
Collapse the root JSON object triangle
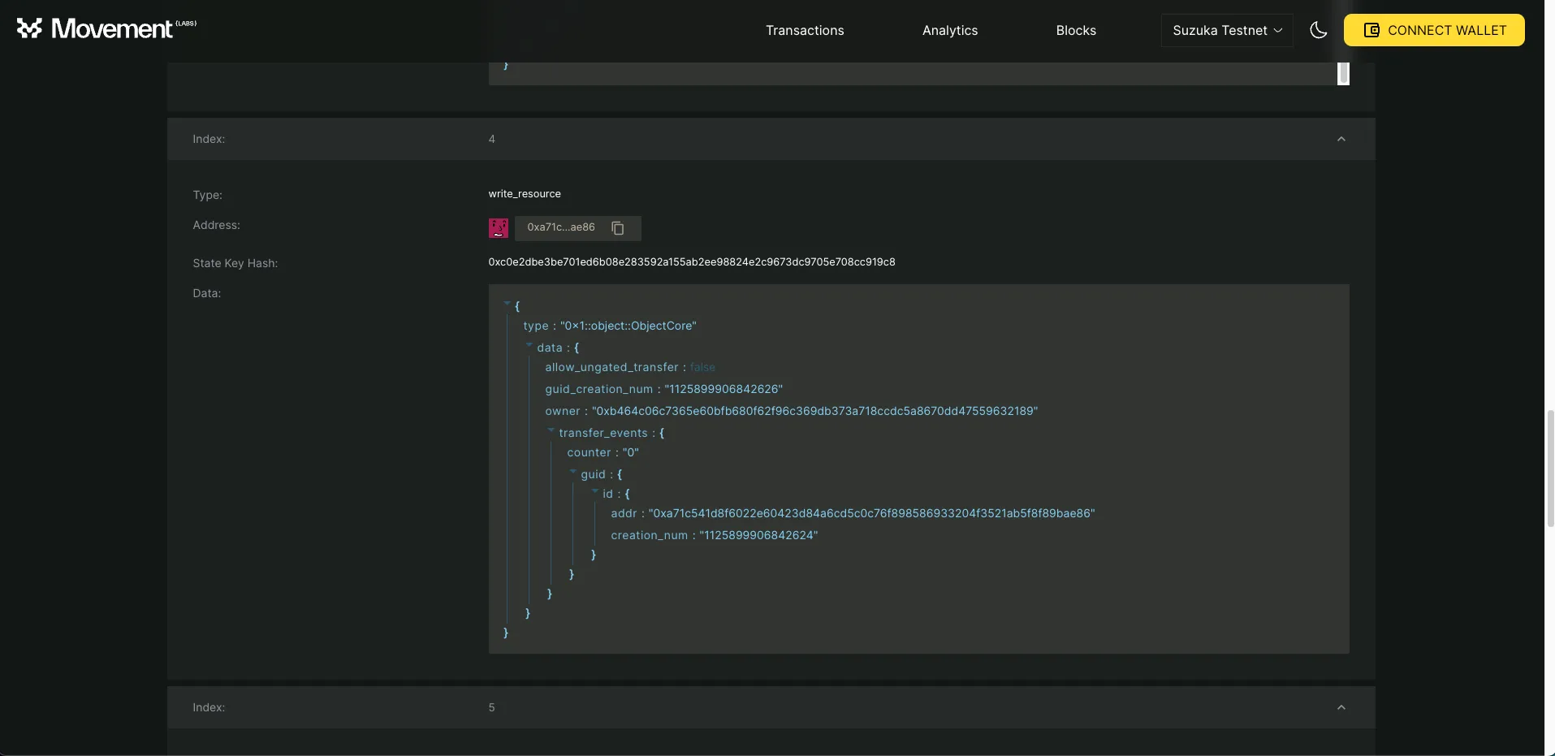(x=508, y=304)
